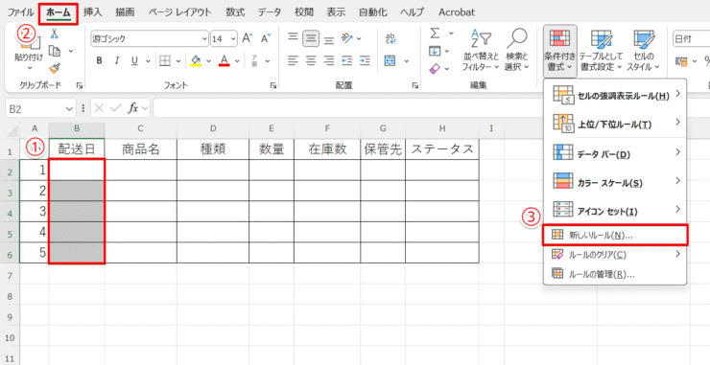The image size is (710, 365).
Task: Open セルの強調表示ルール submenu
Action: point(615,95)
